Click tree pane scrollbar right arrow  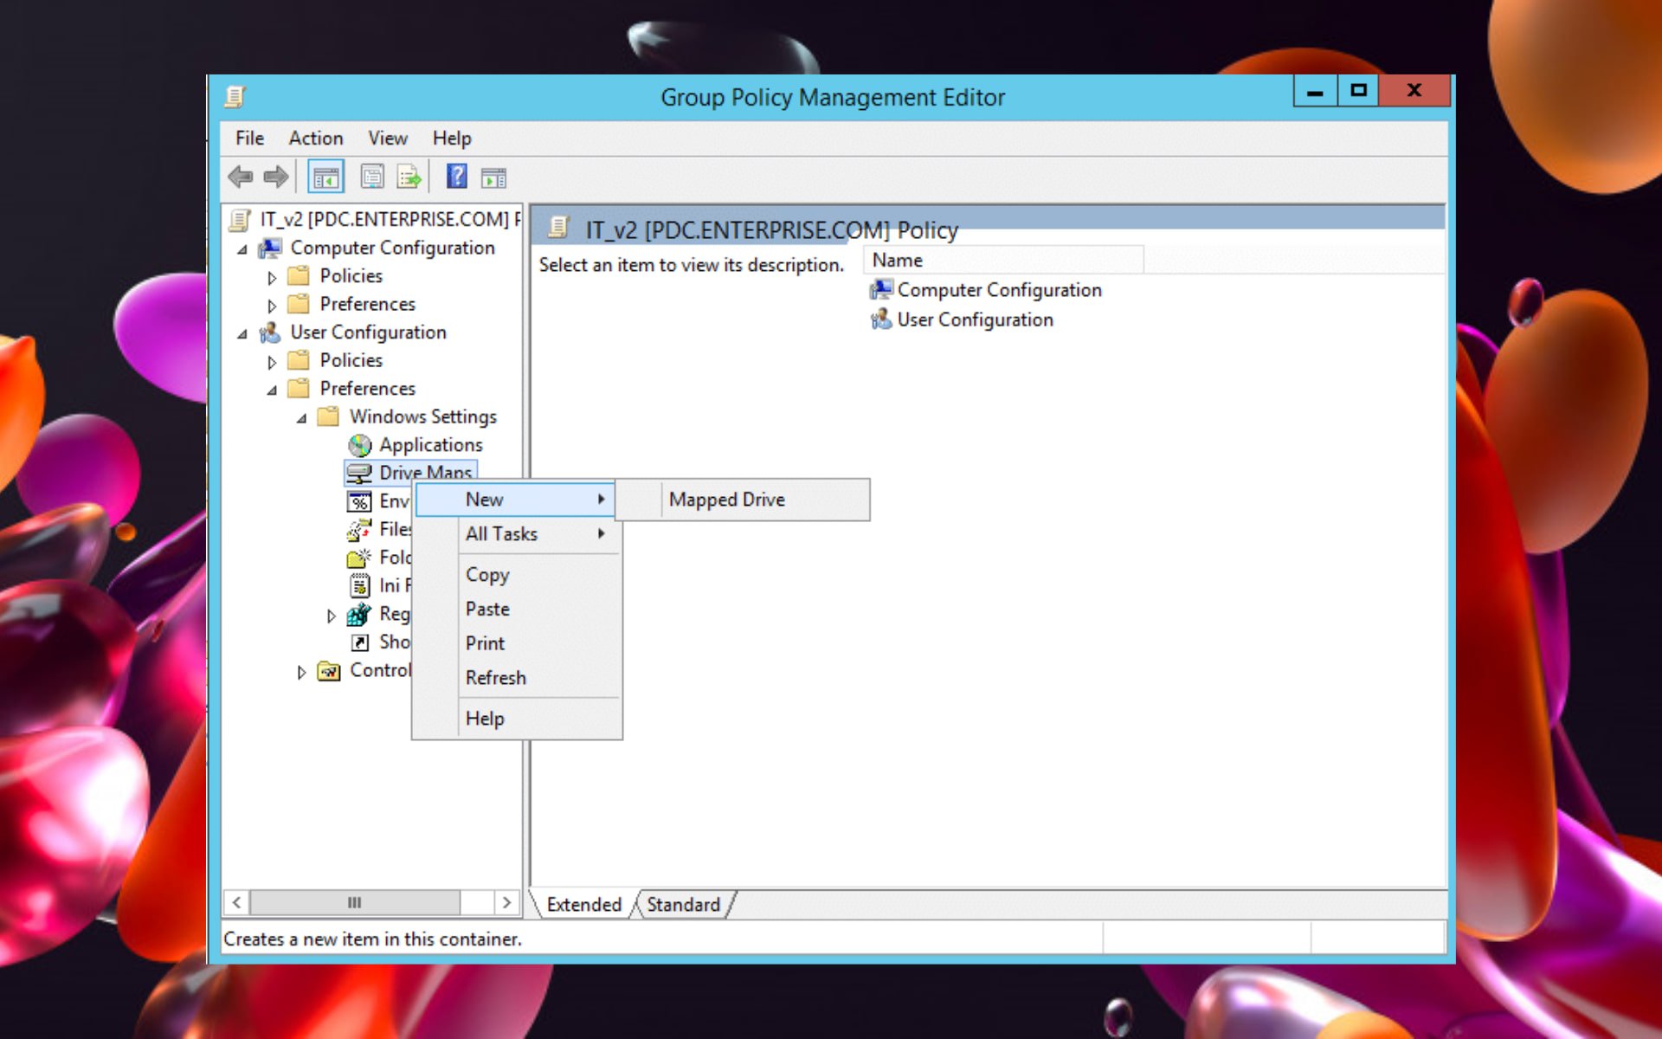507,902
